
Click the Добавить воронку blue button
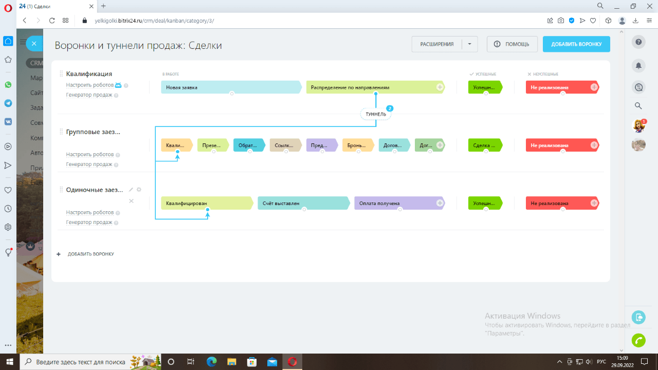tap(576, 44)
